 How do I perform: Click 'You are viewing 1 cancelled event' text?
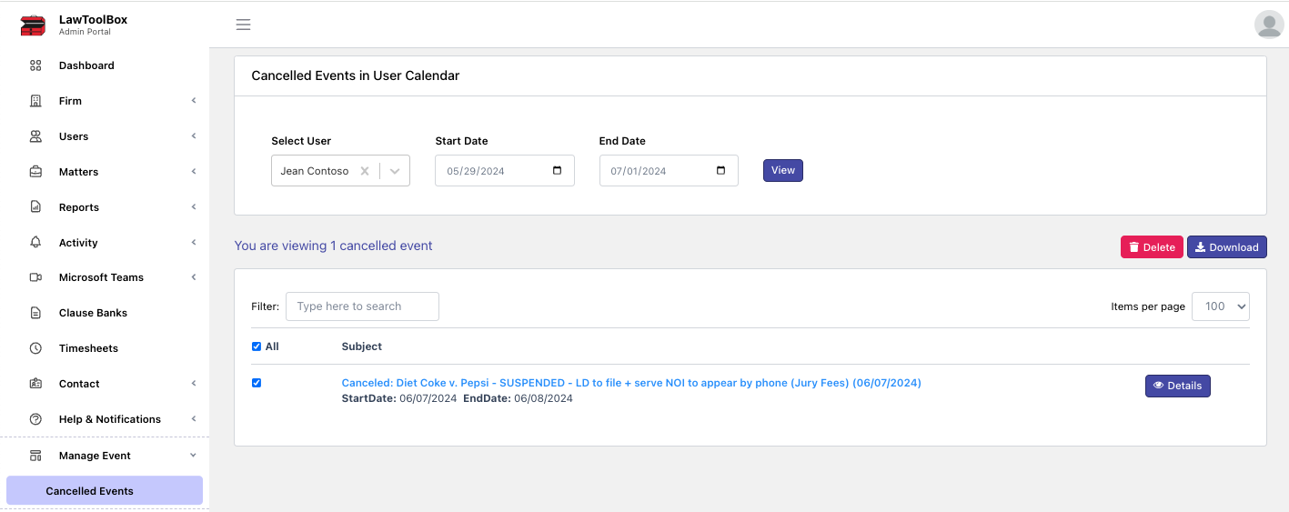pos(333,246)
